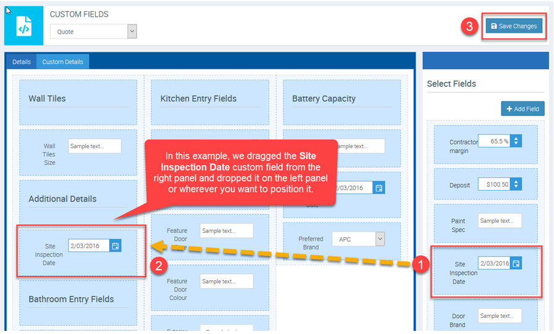Click the Deposit amount spinner arrows
The width and height of the screenshot is (554, 334).
[x=516, y=184]
